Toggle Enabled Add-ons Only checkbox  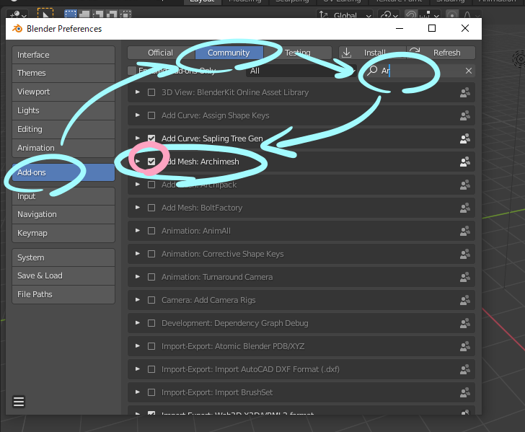tap(132, 71)
